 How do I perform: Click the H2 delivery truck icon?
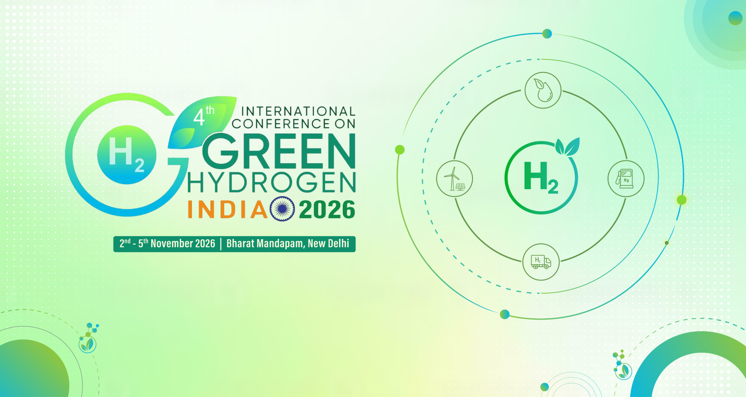(541, 262)
